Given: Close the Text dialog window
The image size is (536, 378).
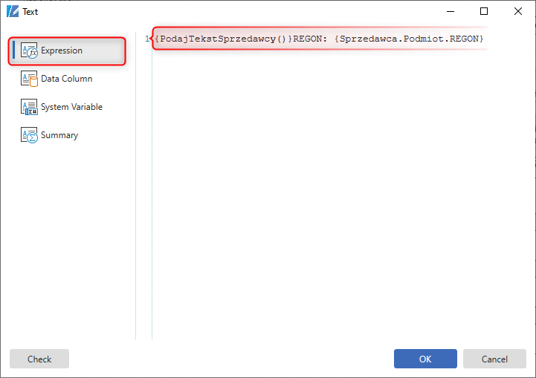Looking at the screenshot, I should pyautogui.click(x=518, y=11).
